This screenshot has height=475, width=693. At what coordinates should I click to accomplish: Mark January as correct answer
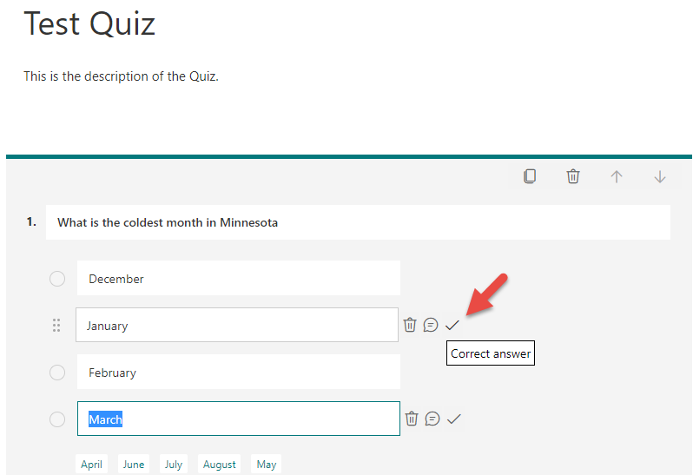coord(452,325)
